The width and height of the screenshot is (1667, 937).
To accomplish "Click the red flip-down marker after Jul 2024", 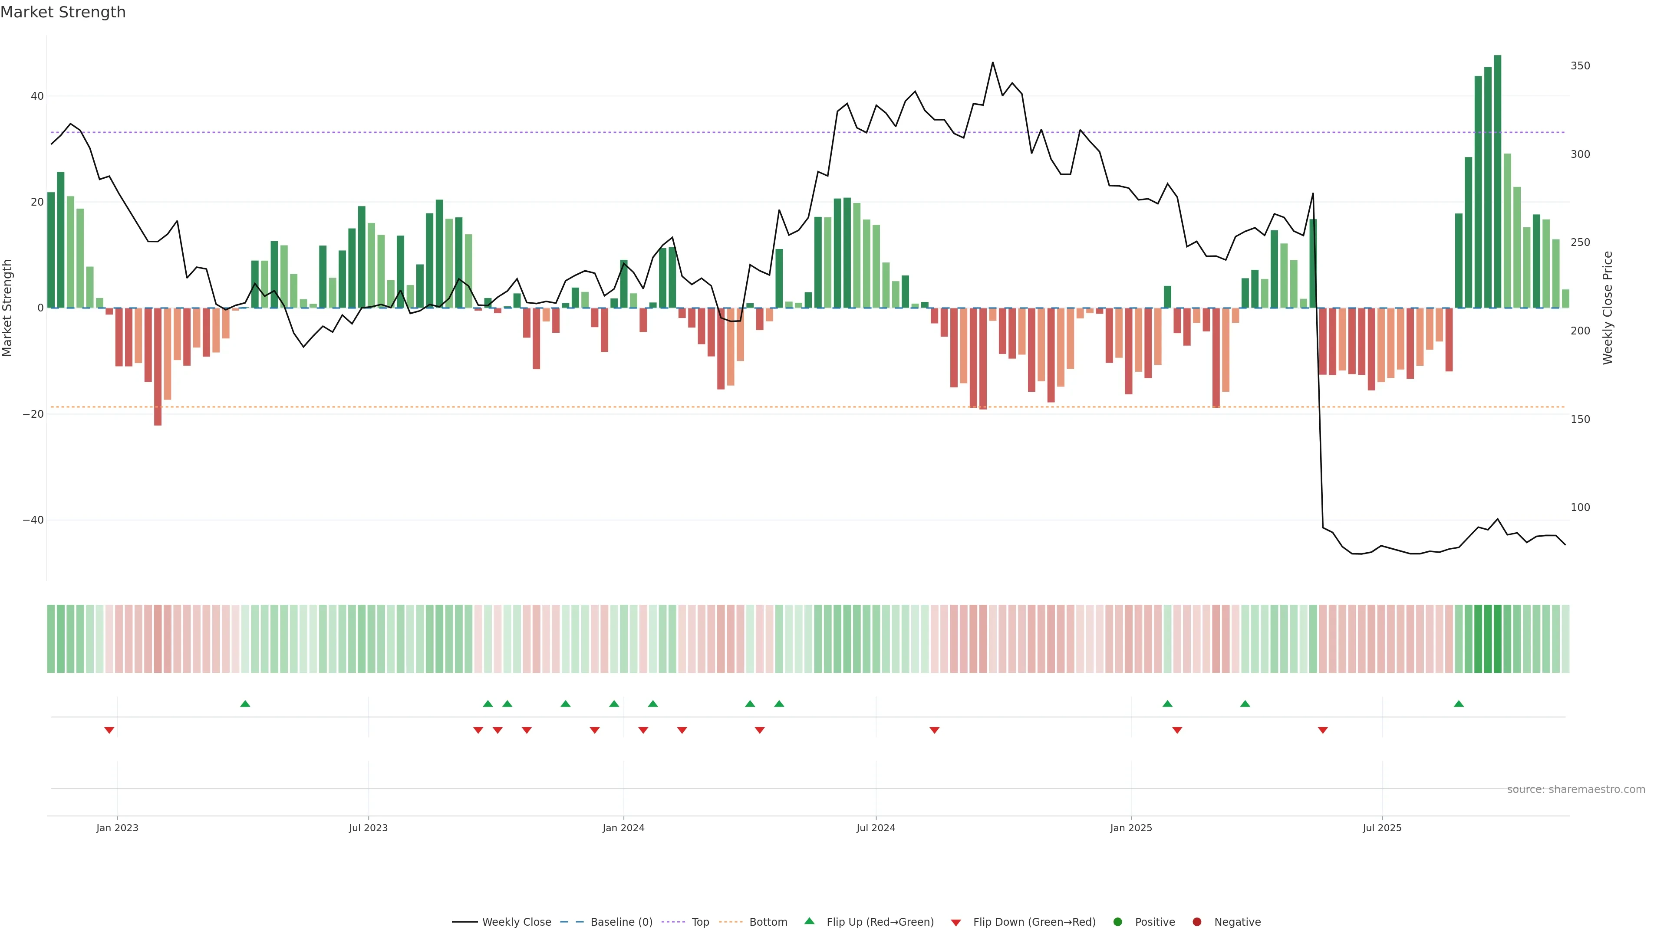I will tap(935, 730).
